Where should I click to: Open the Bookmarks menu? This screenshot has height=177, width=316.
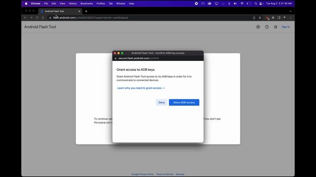(x=87, y=3)
